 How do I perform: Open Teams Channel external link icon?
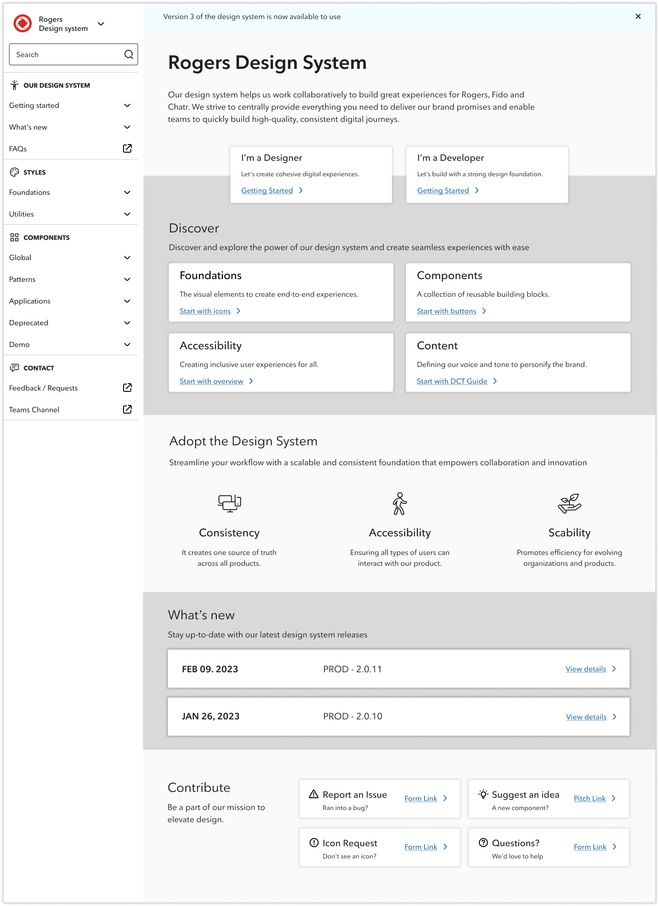tap(128, 410)
